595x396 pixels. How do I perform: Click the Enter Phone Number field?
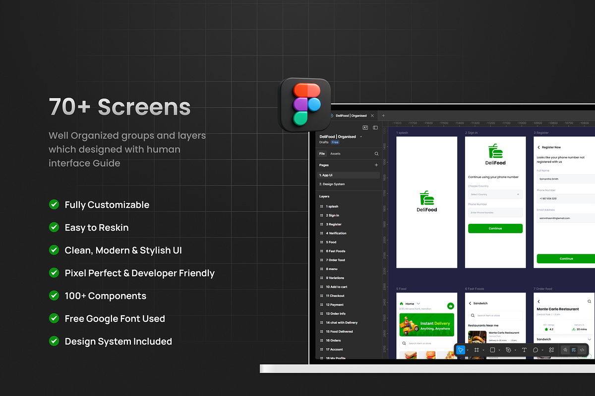(x=495, y=212)
